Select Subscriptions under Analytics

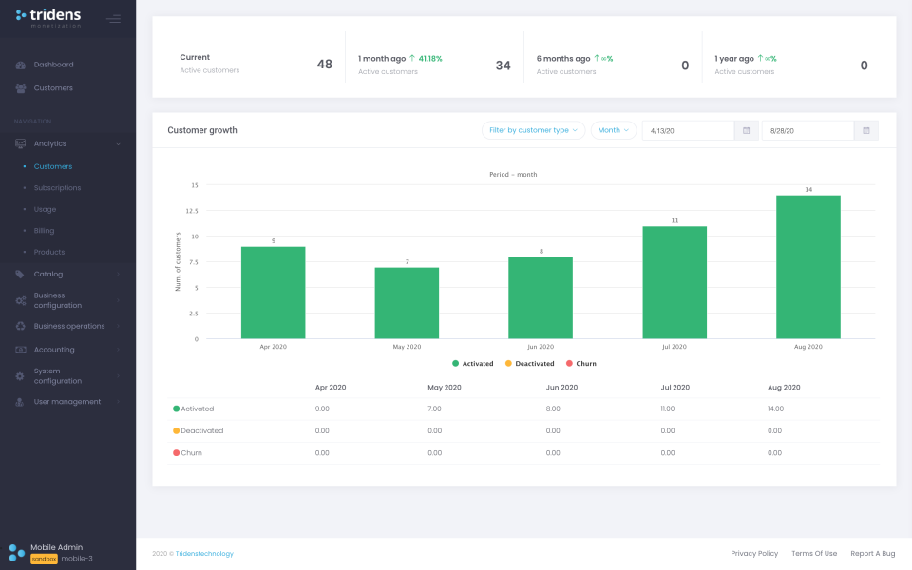coord(57,187)
